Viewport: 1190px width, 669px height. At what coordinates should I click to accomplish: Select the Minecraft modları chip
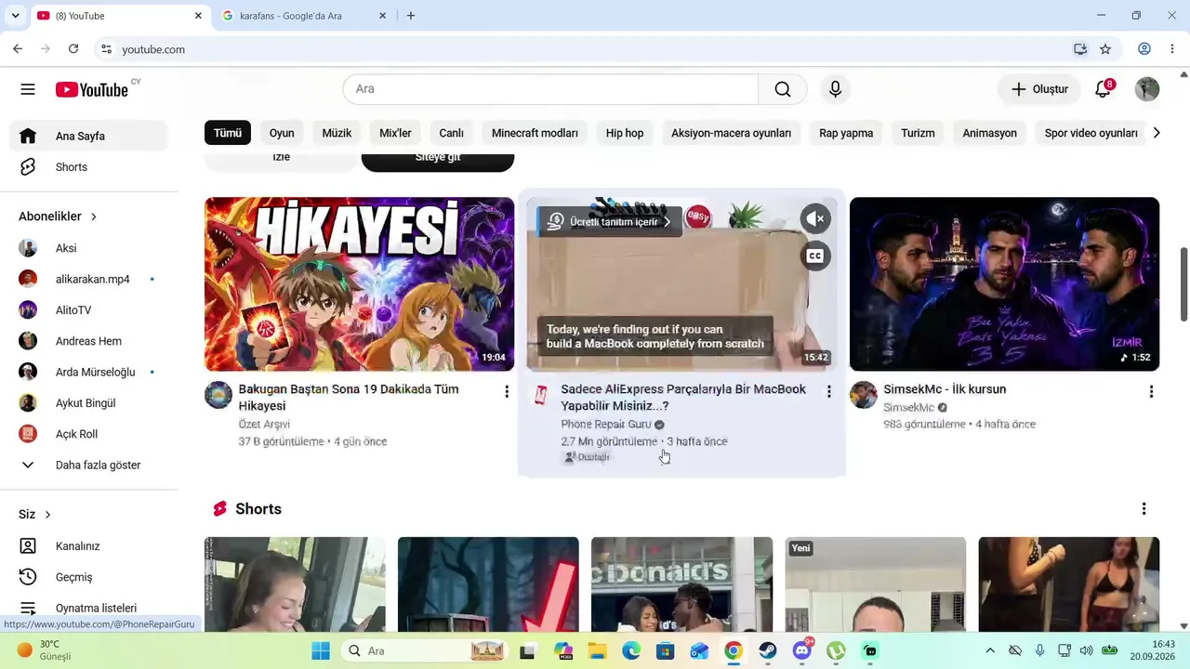pos(535,133)
